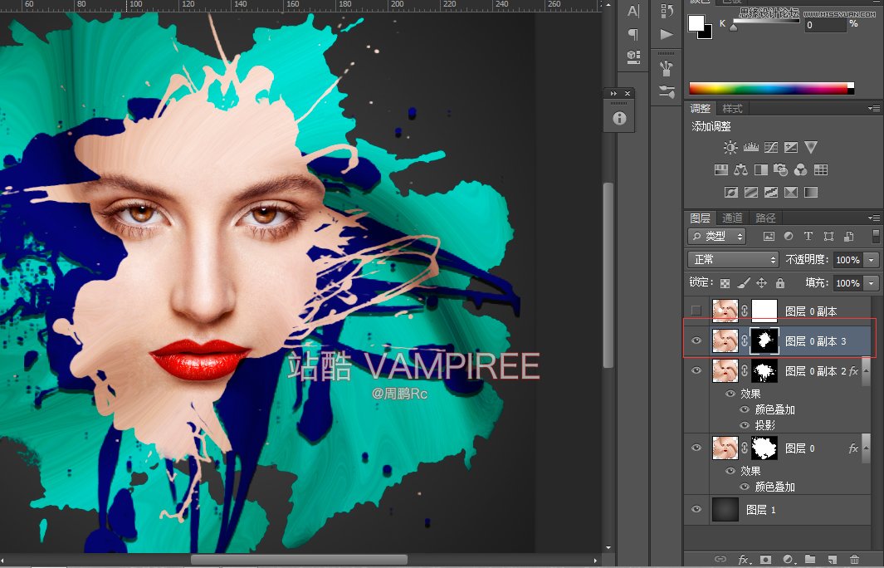Add a Black & White adjustment

coord(761,169)
